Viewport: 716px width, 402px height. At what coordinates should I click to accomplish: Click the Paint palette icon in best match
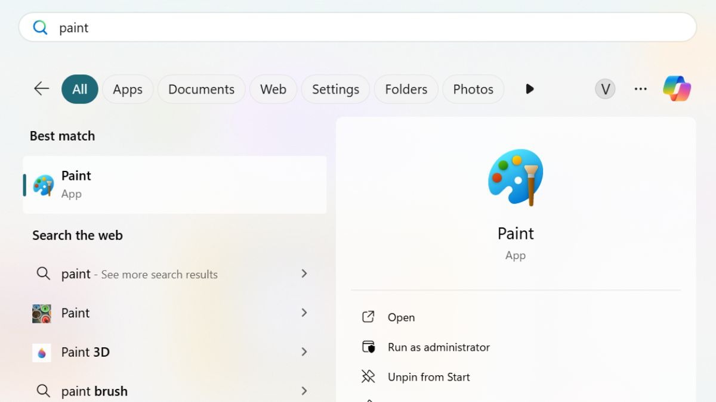pos(44,185)
